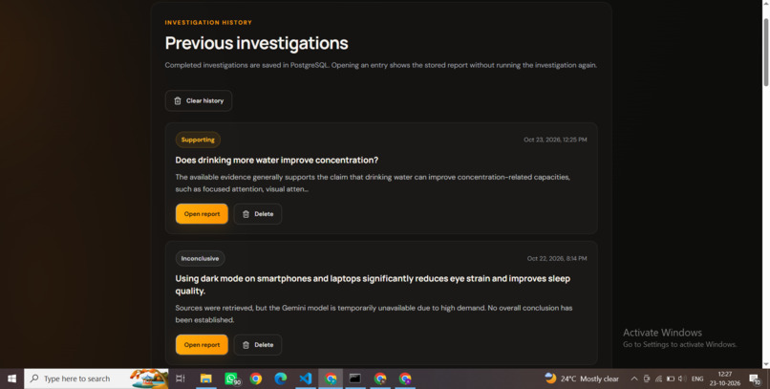Click the 'Oct 22, 2026, 8:14 PM' timestamp
Screen dimensions: 770x389
557,258
